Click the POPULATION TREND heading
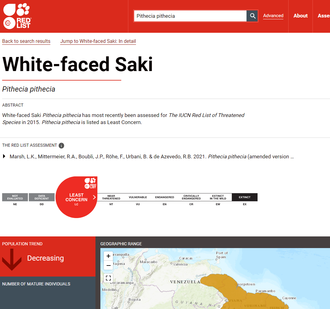The width and height of the screenshot is (330, 309). (22, 244)
